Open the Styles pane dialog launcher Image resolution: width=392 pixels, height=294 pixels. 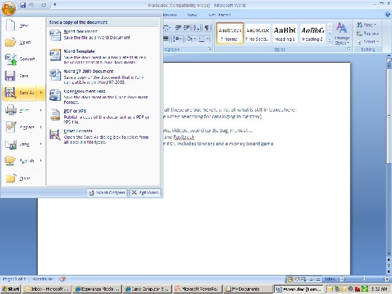349,50
